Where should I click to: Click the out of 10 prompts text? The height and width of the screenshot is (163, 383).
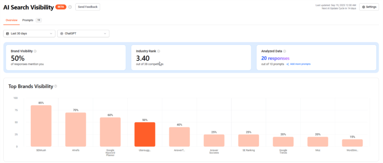click(x=273, y=64)
